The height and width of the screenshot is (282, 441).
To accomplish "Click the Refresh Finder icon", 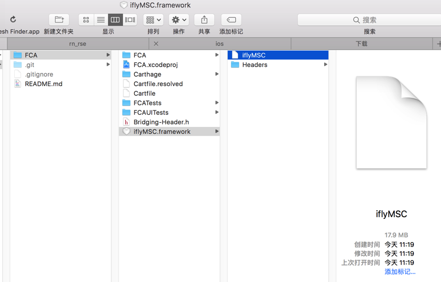I will point(13,20).
